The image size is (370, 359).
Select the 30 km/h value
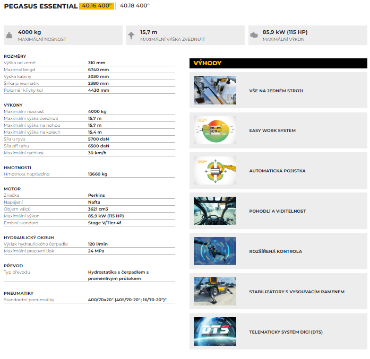click(x=97, y=153)
